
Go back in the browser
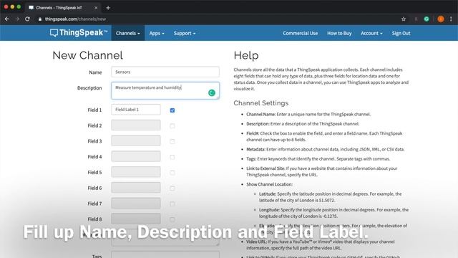coord(7,19)
